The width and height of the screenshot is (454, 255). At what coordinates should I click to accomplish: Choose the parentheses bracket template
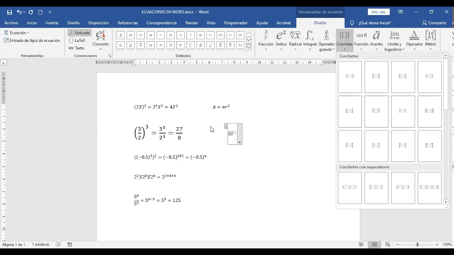click(x=350, y=77)
